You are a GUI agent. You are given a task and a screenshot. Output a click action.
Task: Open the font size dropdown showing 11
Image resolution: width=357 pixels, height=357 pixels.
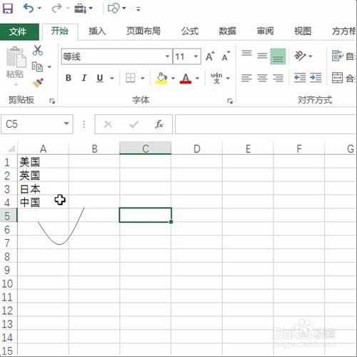click(x=196, y=56)
